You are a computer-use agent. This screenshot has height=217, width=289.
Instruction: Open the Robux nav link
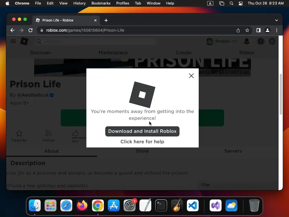click(247, 53)
